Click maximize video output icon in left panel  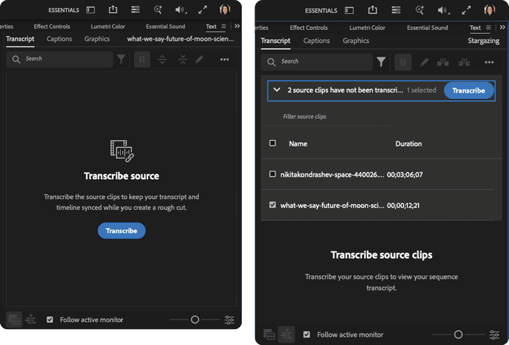coord(202,10)
